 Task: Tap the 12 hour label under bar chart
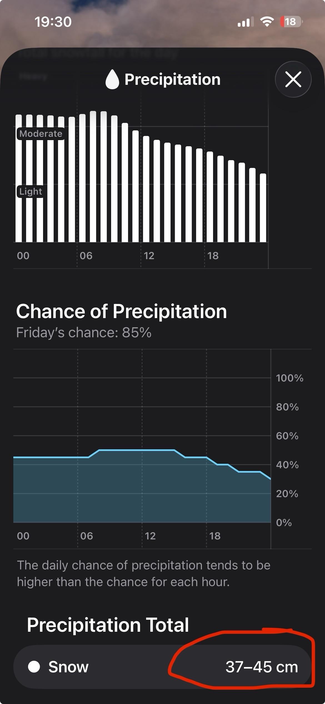[149, 256]
